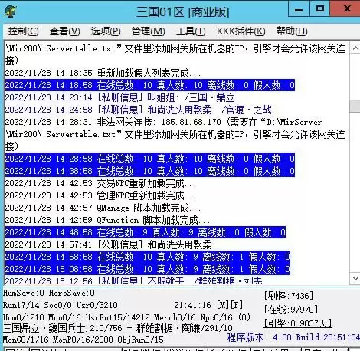The height and width of the screenshot is (351, 360).
Task: Click the log scrollbar down arrow
Action: pos(355,278)
